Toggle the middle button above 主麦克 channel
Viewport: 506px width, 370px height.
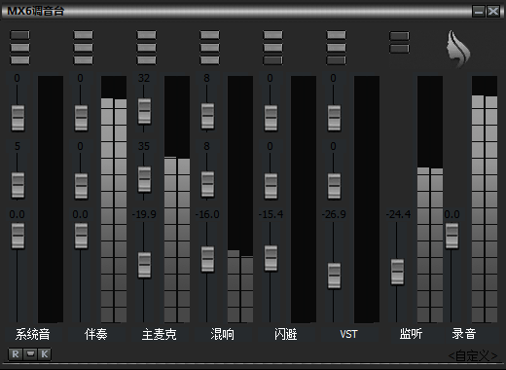click(146, 48)
